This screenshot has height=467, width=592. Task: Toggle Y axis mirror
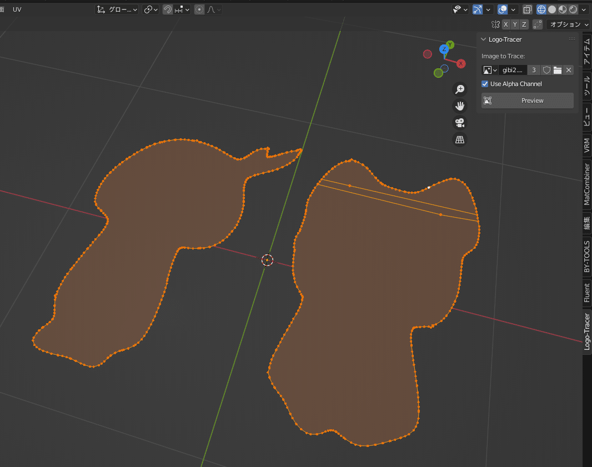[x=515, y=24]
